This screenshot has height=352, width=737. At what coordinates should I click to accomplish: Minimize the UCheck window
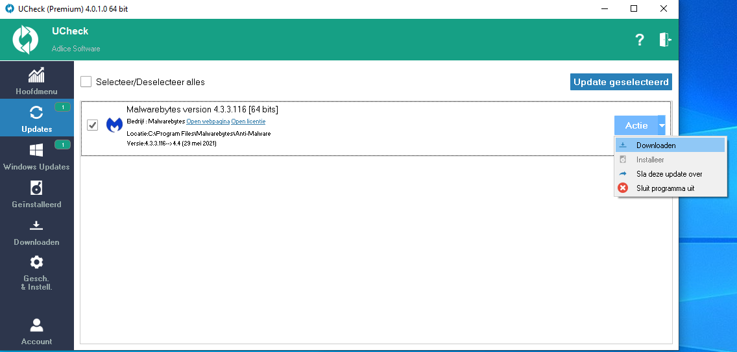pyautogui.click(x=604, y=8)
